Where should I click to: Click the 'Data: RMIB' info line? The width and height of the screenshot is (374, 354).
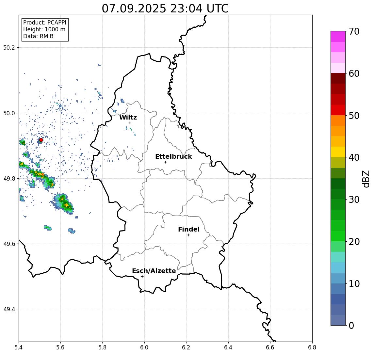point(38,36)
